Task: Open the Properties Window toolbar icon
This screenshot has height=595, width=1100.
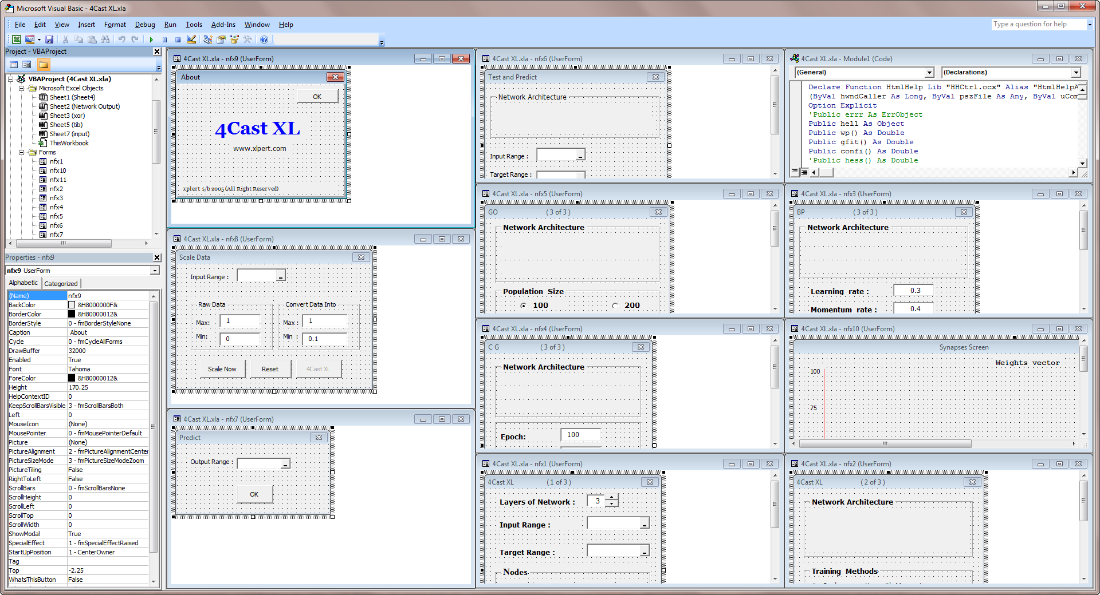Action: (x=221, y=39)
